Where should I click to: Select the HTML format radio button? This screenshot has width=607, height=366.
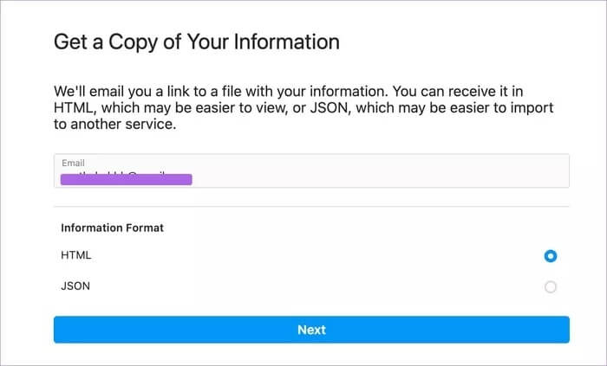pyautogui.click(x=550, y=256)
